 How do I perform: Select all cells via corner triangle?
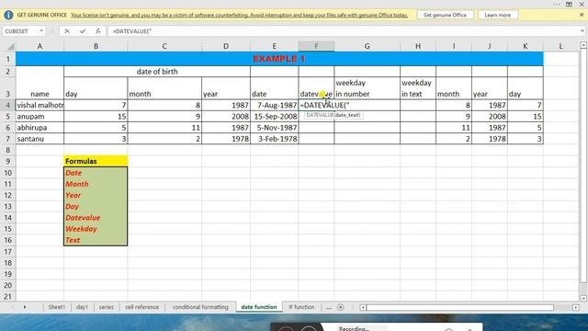pyautogui.click(x=10, y=47)
